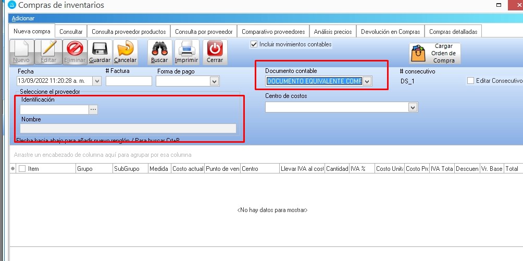523x261 pixels.
Task: Click the Cancelar undo arrow icon
Action: click(125, 49)
